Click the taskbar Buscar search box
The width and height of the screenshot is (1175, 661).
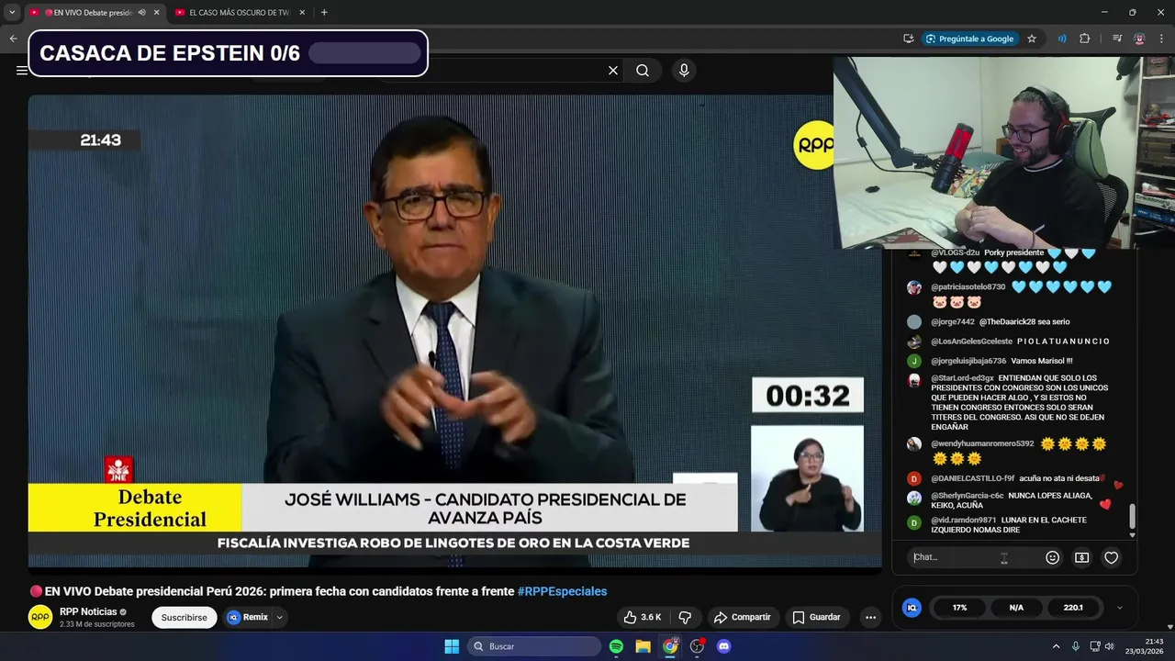[534, 646]
